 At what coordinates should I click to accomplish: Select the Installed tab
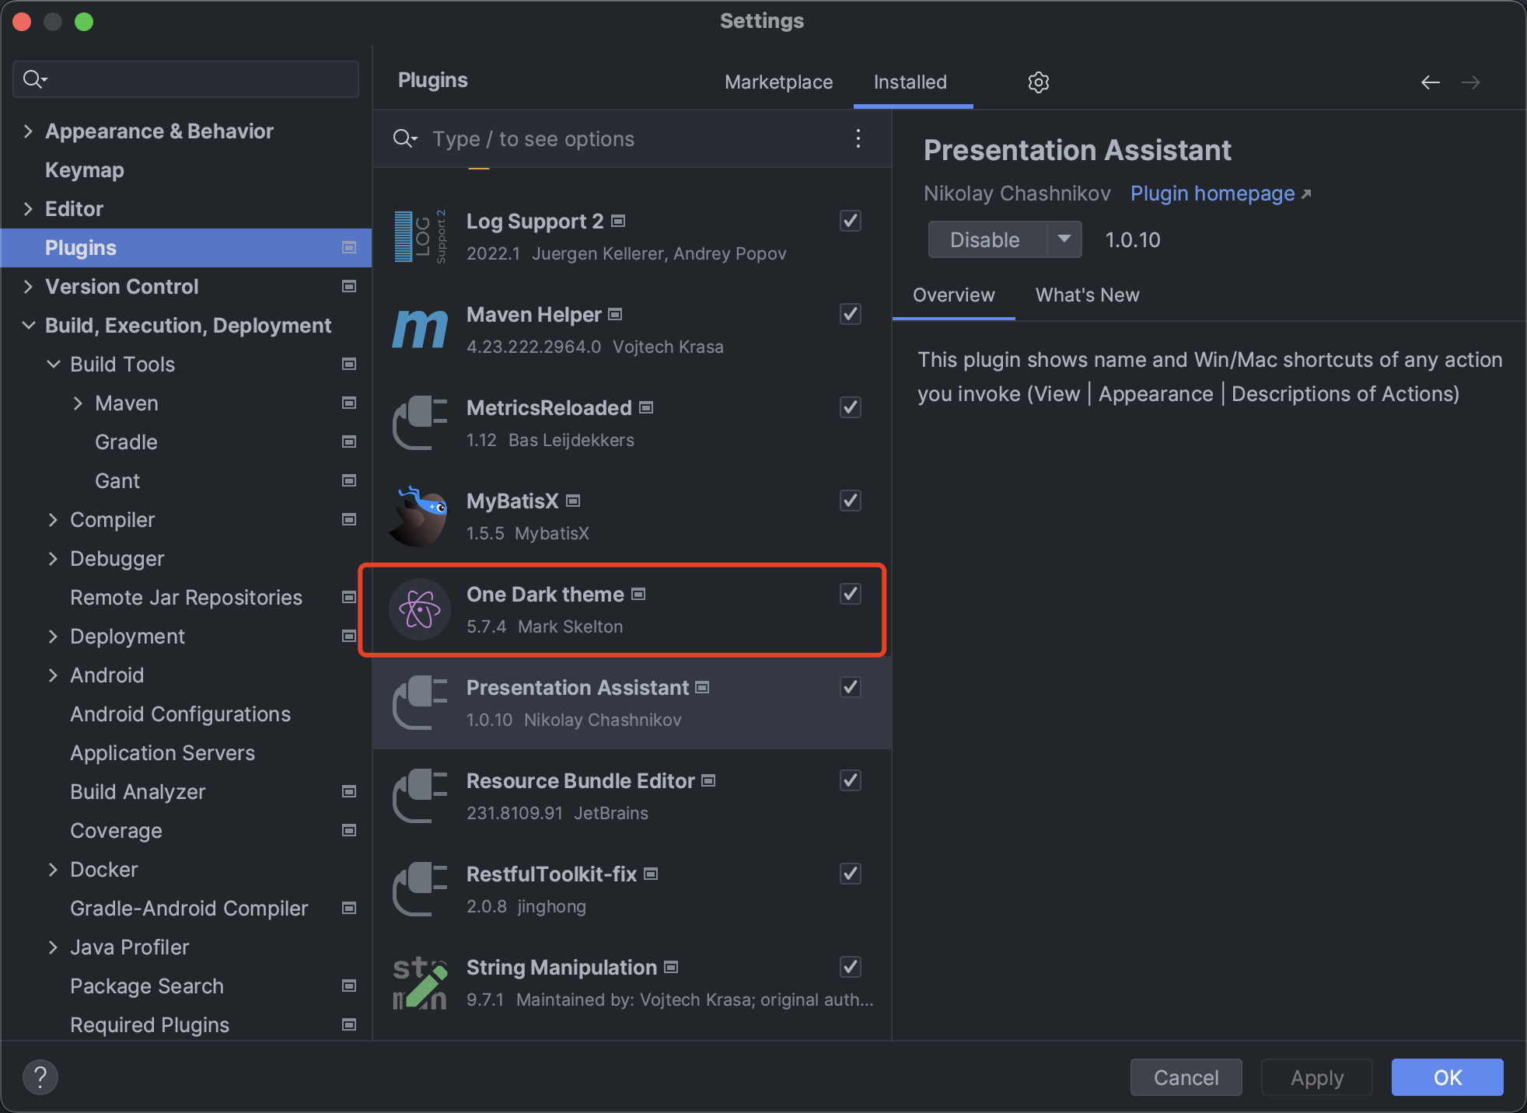(910, 82)
